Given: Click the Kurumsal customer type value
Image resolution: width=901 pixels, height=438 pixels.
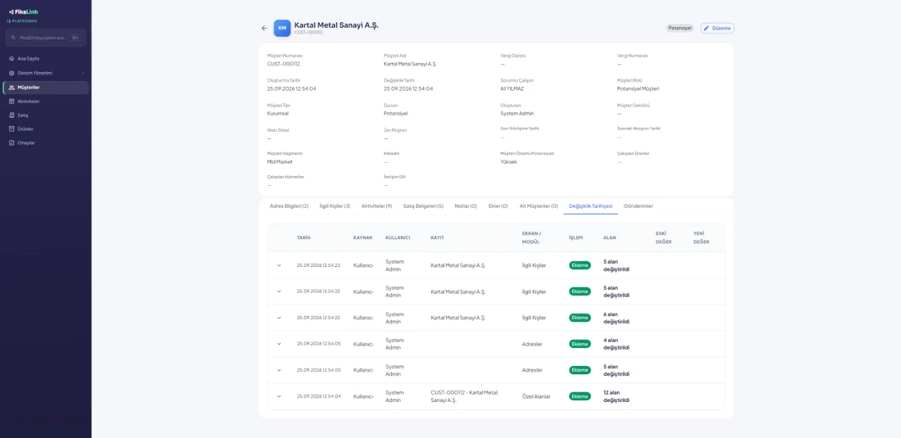Looking at the screenshot, I should point(278,113).
